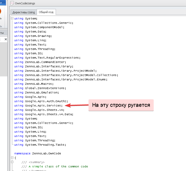Viewport: 186px width, 171px height.
Task: Click the line using ZennoLab.InterfacesLibrary.ProjectModel.Enums;
Action: point(61,79)
